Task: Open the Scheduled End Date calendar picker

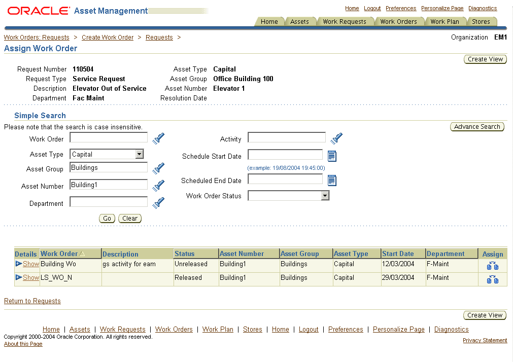Action: pyautogui.click(x=332, y=180)
